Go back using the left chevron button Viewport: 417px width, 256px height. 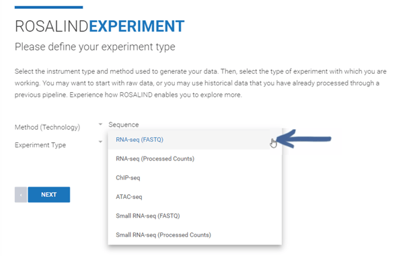coord(21,195)
